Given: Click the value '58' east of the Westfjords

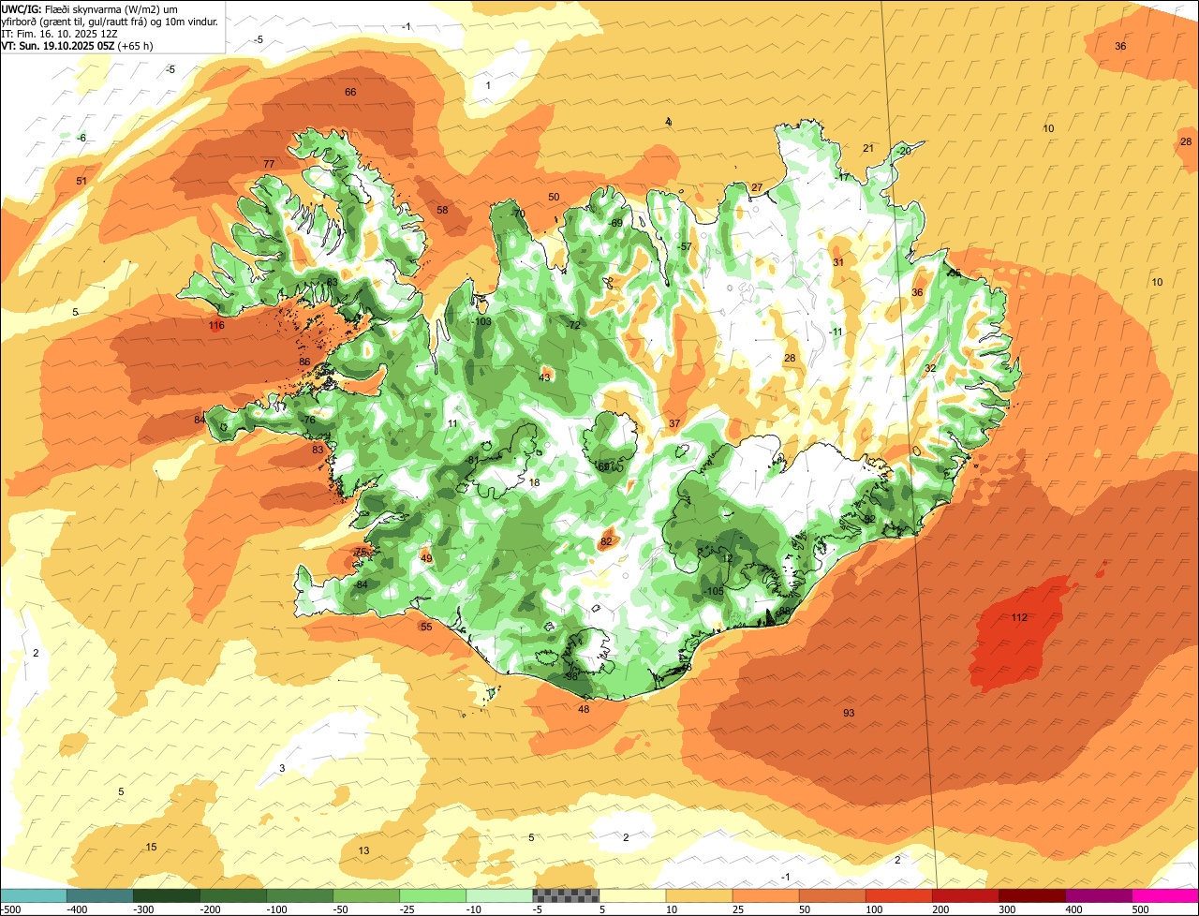Looking at the screenshot, I should [x=442, y=210].
